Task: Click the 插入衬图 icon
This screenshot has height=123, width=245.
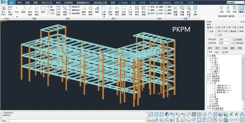Action: pyautogui.click(x=10, y=11)
